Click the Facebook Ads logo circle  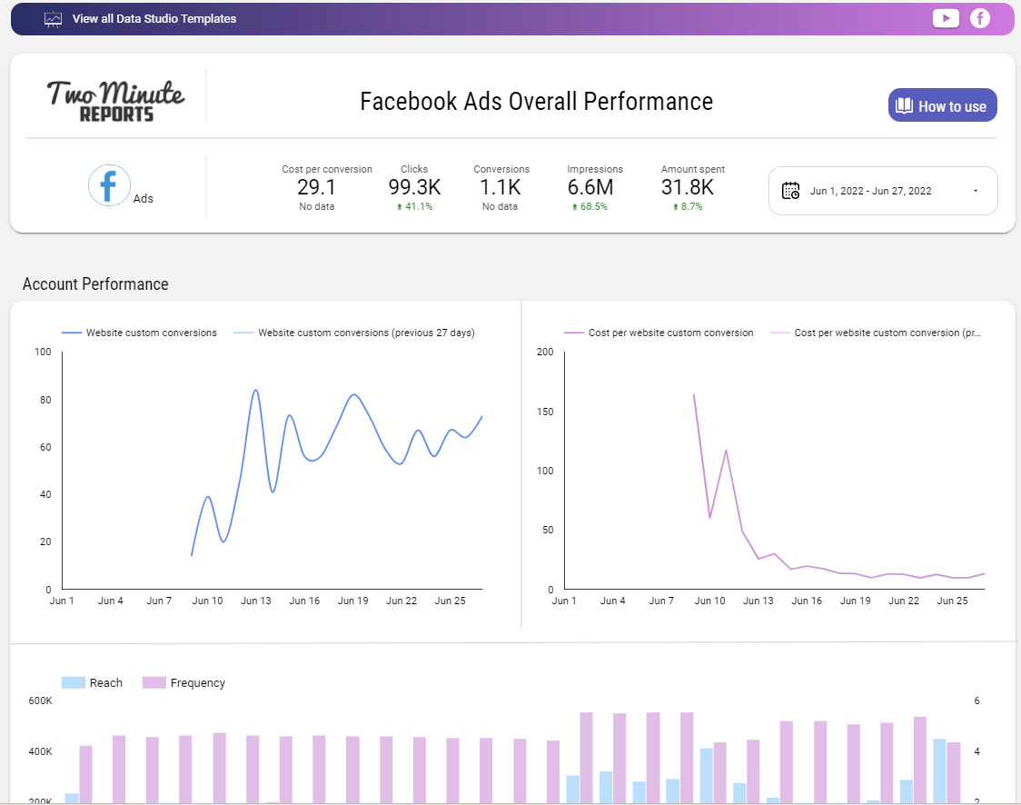pyautogui.click(x=109, y=185)
